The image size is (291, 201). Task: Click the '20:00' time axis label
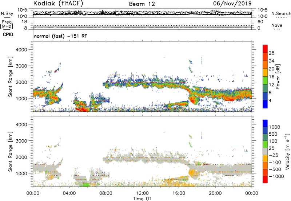pyautogui.click(x=215, y=193)
